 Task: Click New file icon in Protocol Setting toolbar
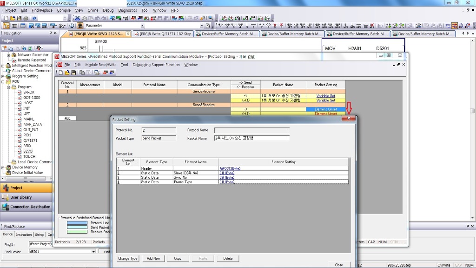click(x=61, y=73)
